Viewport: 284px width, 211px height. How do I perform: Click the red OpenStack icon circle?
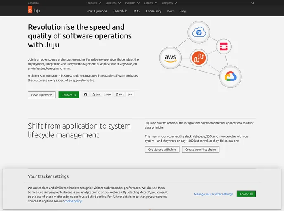tap(224, 47)
